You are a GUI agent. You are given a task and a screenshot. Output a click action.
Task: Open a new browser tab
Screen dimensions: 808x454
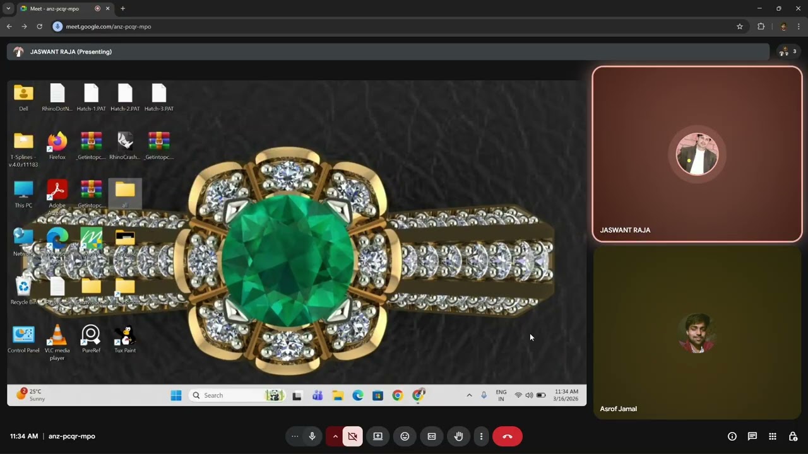pos(122,9)
